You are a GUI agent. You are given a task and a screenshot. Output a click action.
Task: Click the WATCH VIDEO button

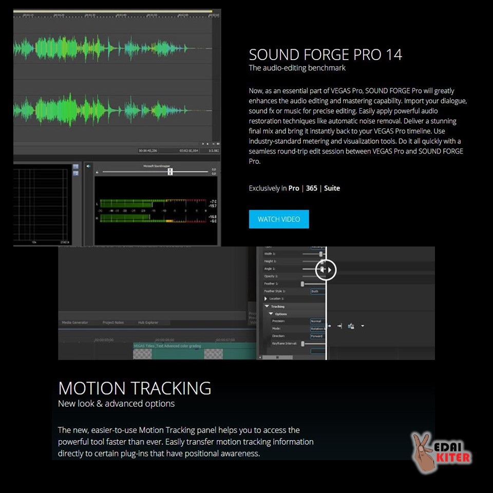pos(278,219)
